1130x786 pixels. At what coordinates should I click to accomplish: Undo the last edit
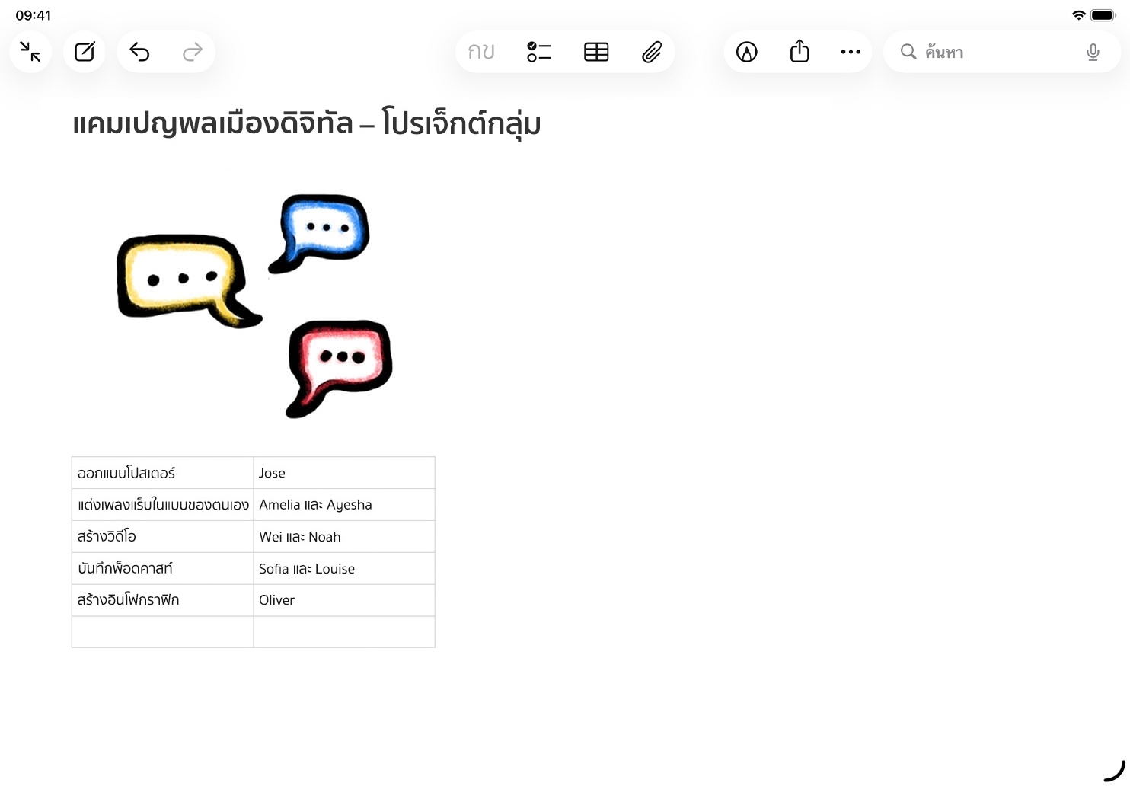139,52
